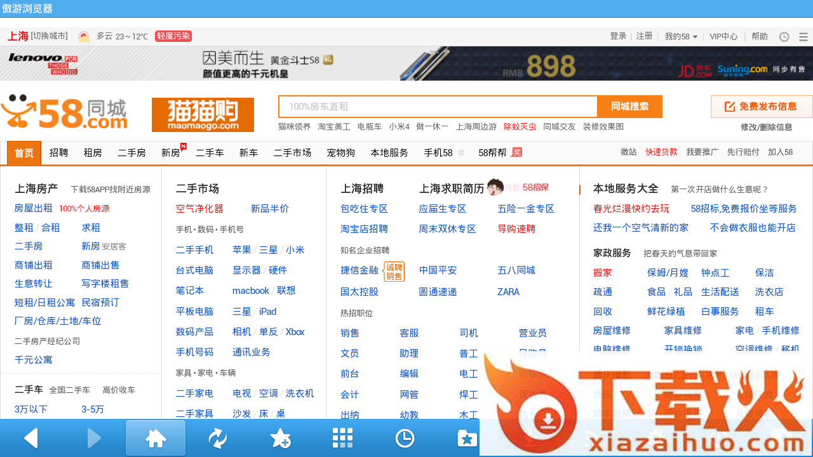The height and width of the screenshot is (457, 813).
Task: Open 数码产品 link
Action: pos(194,332)
